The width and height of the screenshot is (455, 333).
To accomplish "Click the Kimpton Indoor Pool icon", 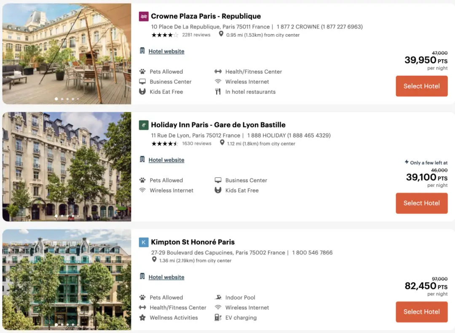I will 218,297.
